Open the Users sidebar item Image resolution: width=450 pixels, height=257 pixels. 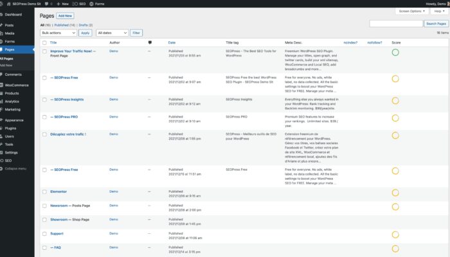point(9,136)
